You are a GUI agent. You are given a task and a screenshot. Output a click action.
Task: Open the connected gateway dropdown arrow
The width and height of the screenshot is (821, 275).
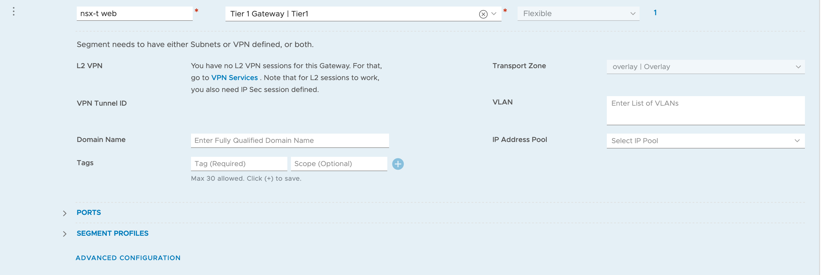(x=494, y=14)
